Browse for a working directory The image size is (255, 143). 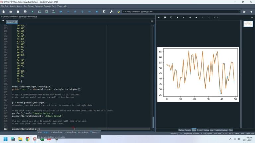244,12
